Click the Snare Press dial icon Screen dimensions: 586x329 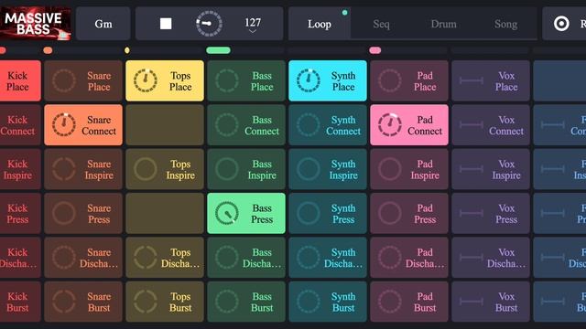pyautogui.click(x=63, y=213)
